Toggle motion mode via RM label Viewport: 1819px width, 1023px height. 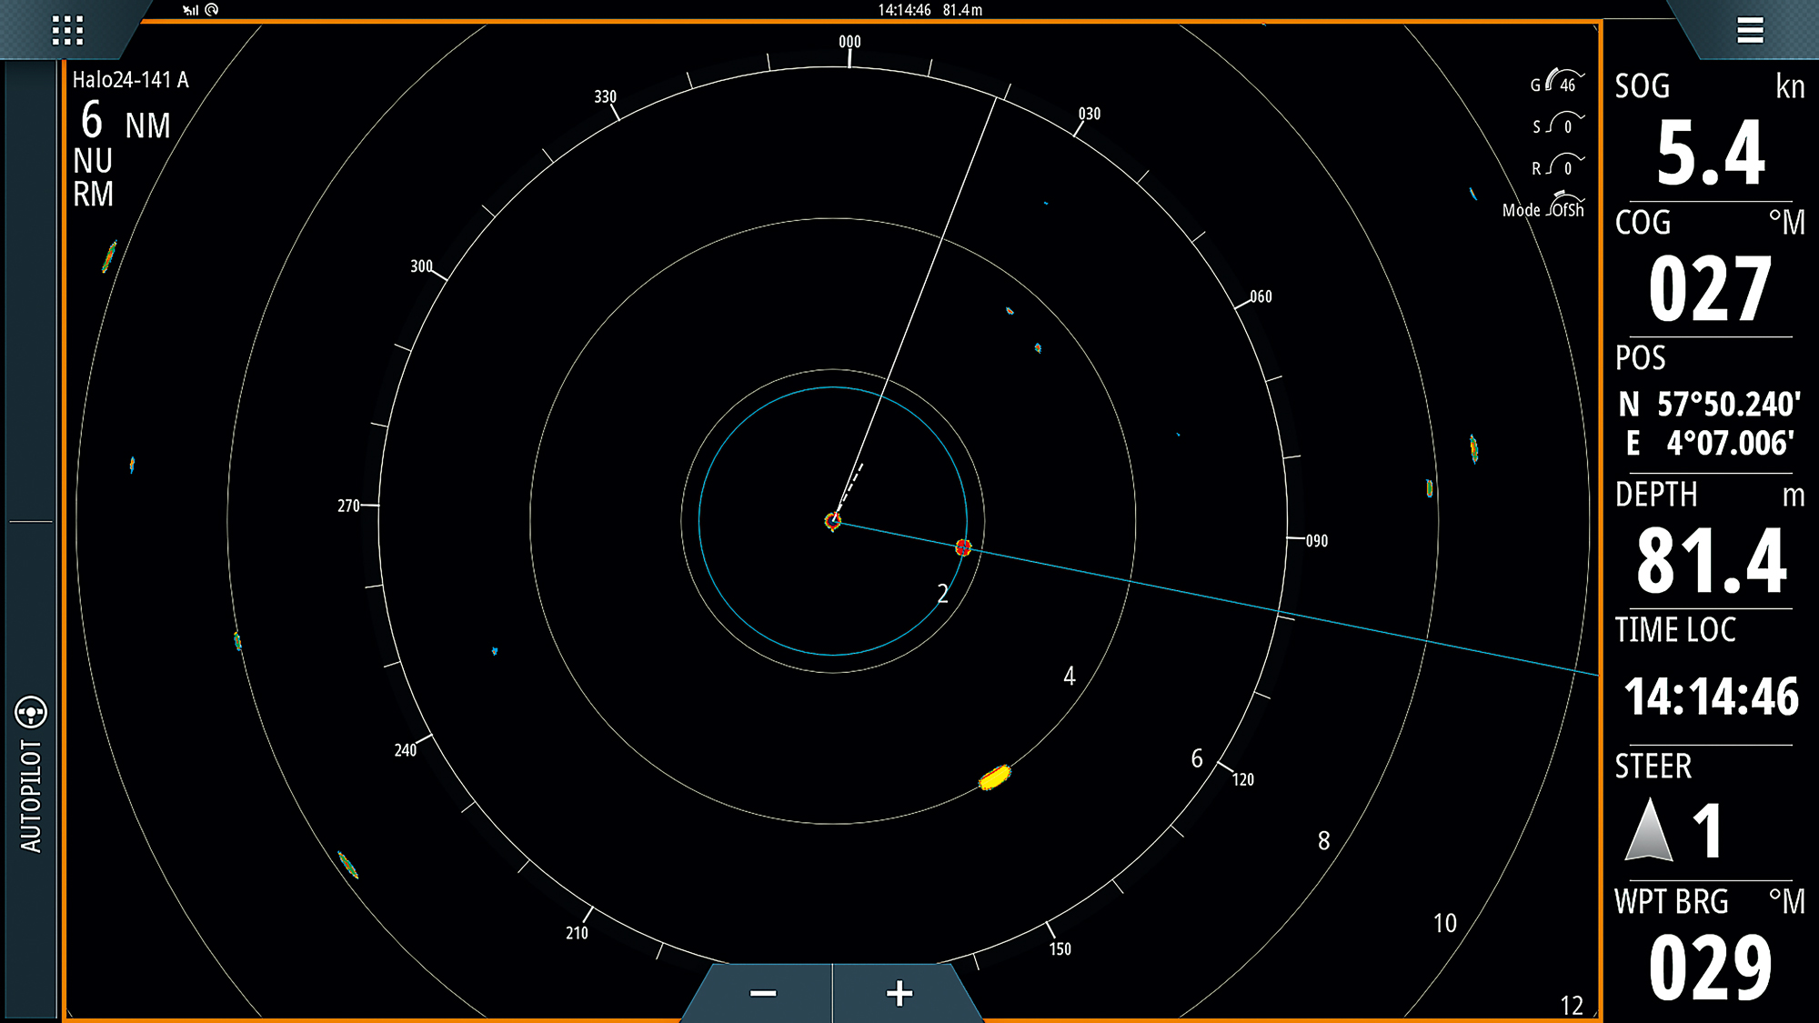(92, 192)
